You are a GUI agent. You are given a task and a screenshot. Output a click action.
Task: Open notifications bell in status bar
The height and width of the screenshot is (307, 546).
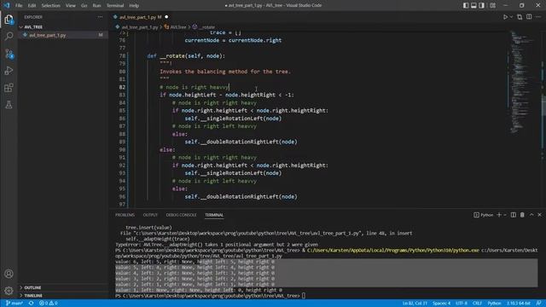538,304
